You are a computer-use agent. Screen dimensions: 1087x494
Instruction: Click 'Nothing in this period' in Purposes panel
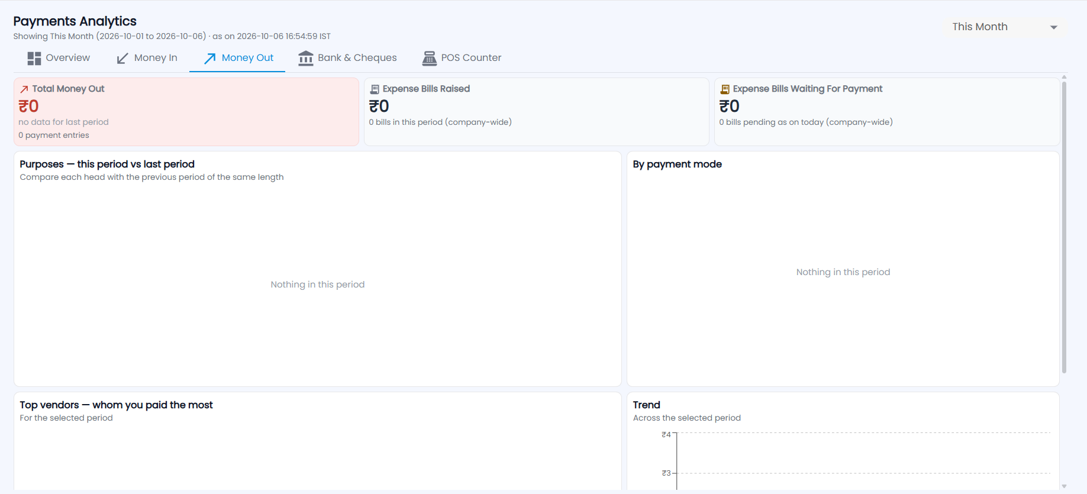[318, 285]
